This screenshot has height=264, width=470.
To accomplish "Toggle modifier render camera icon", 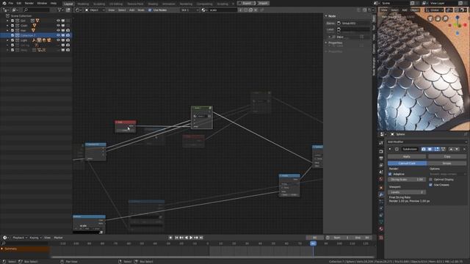I will click(x=423, y=149).
